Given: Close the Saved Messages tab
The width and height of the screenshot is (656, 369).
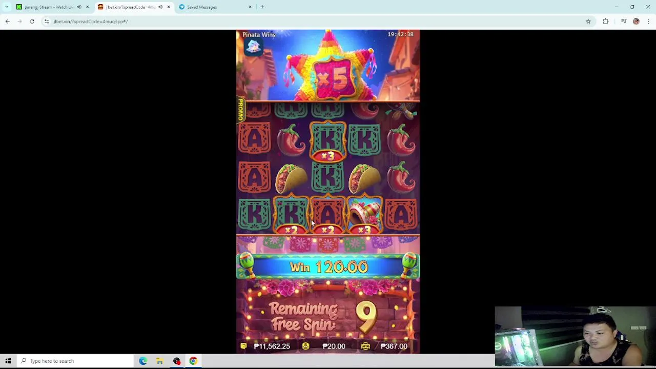Looking at the screenshot, I should click(x=250, y=7).
